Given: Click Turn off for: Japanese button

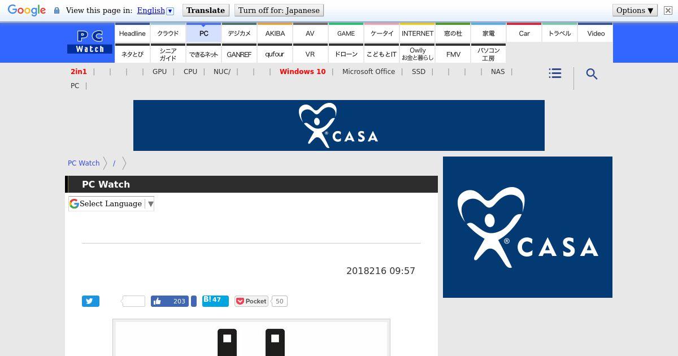Looking at the screenshot, I should coord(279,10).
